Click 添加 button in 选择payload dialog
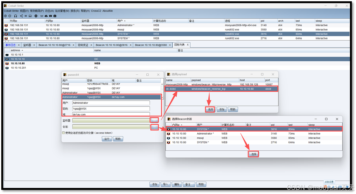The image size is (356, 194). click(222, 110)
